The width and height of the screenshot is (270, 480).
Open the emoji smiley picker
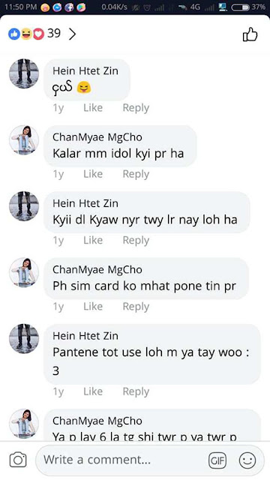(247, 460)
